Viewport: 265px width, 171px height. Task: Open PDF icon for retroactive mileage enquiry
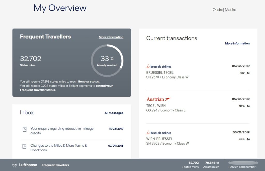(x=25, y=129)
